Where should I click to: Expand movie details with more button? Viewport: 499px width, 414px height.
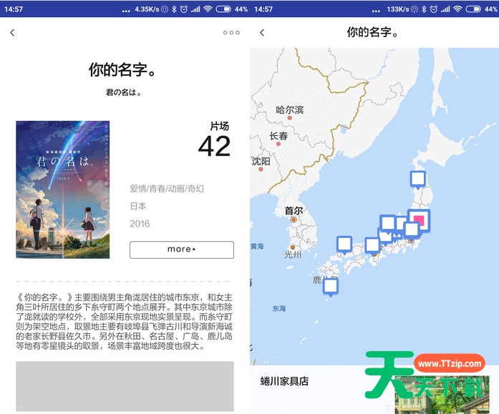(181, 250)
